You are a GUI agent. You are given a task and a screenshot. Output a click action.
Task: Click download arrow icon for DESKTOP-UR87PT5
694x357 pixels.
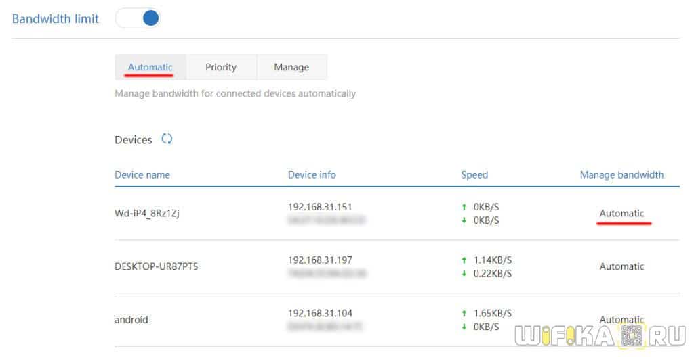coord(464,273)
